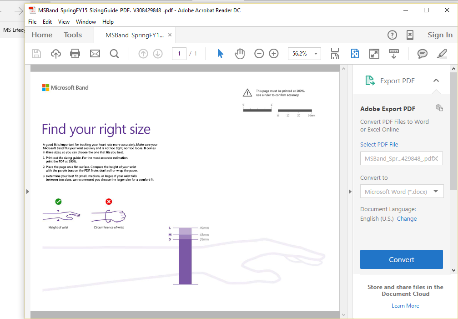Activate the Hand pan tool
The width and height of the screenshot is (458, 319).
(x=240, y=54)
